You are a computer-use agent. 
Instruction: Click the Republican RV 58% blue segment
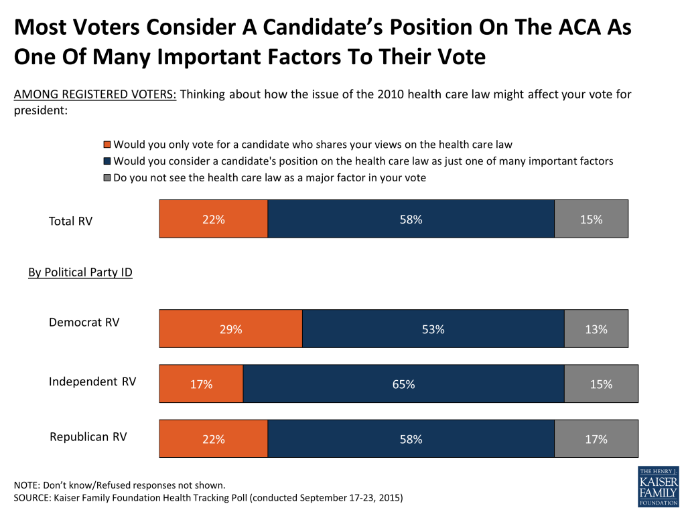point(411,439)
